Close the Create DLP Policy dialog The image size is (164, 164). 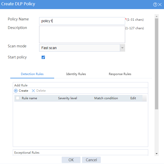tap(160, 5)
